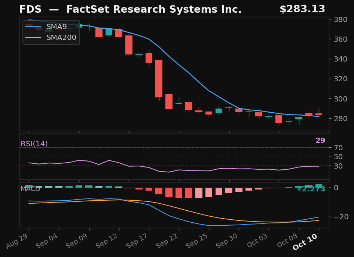Click the RSI 50 axis label

(x=338, y=157)
